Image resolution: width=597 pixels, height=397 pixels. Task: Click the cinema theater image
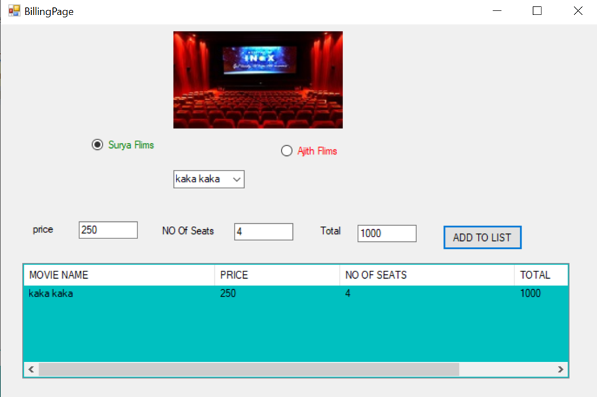(258, 80)
